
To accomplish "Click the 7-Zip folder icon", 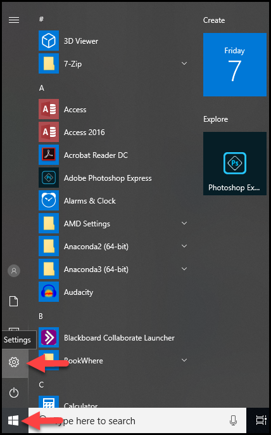I will (49, 63).
